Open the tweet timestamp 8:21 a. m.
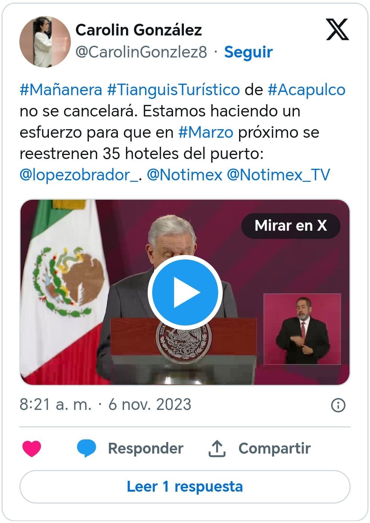Image resolution: width=370 pixels, height=523 pixels. pos(56,405)
